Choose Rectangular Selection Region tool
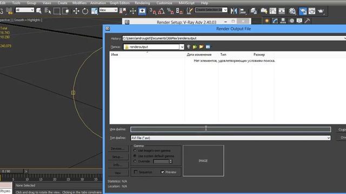The image size is (346, 194). click(x=57, y=11)
